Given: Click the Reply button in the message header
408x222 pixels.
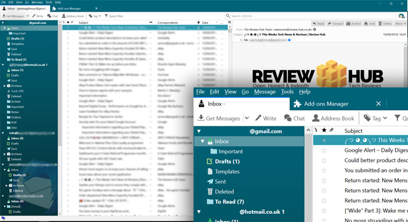Looking at the screenshot, I should pos(318,24).
